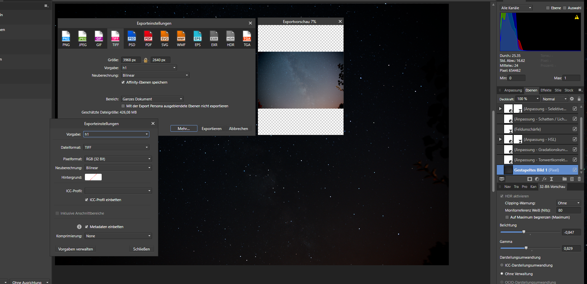Pick the SVG export format icon

pyautogui.click(x=165, y=39)
